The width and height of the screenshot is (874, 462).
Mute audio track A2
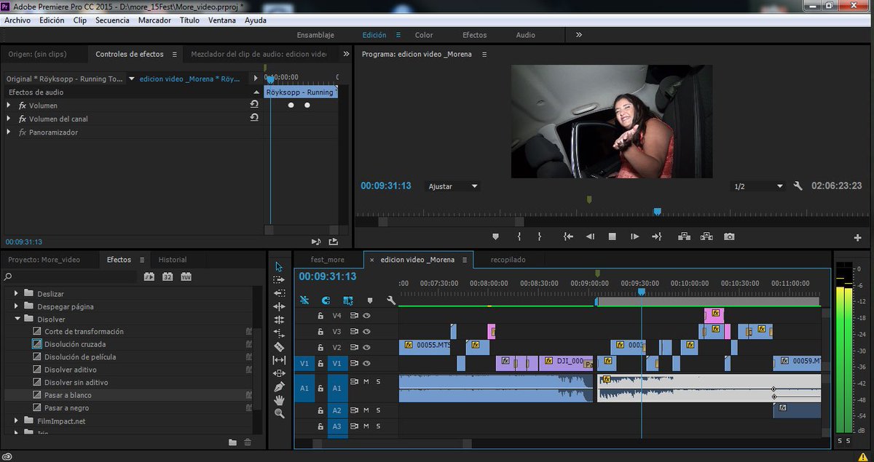367,410
